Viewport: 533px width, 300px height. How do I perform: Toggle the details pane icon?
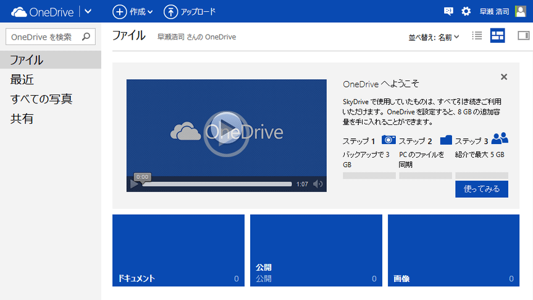[523, 35]
